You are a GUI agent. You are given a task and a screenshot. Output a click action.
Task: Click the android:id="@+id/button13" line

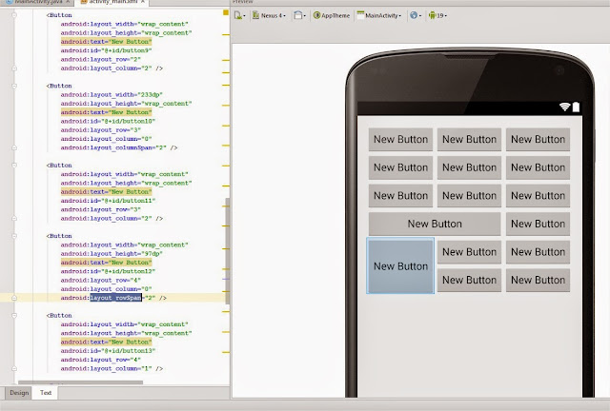coord(108,351)
